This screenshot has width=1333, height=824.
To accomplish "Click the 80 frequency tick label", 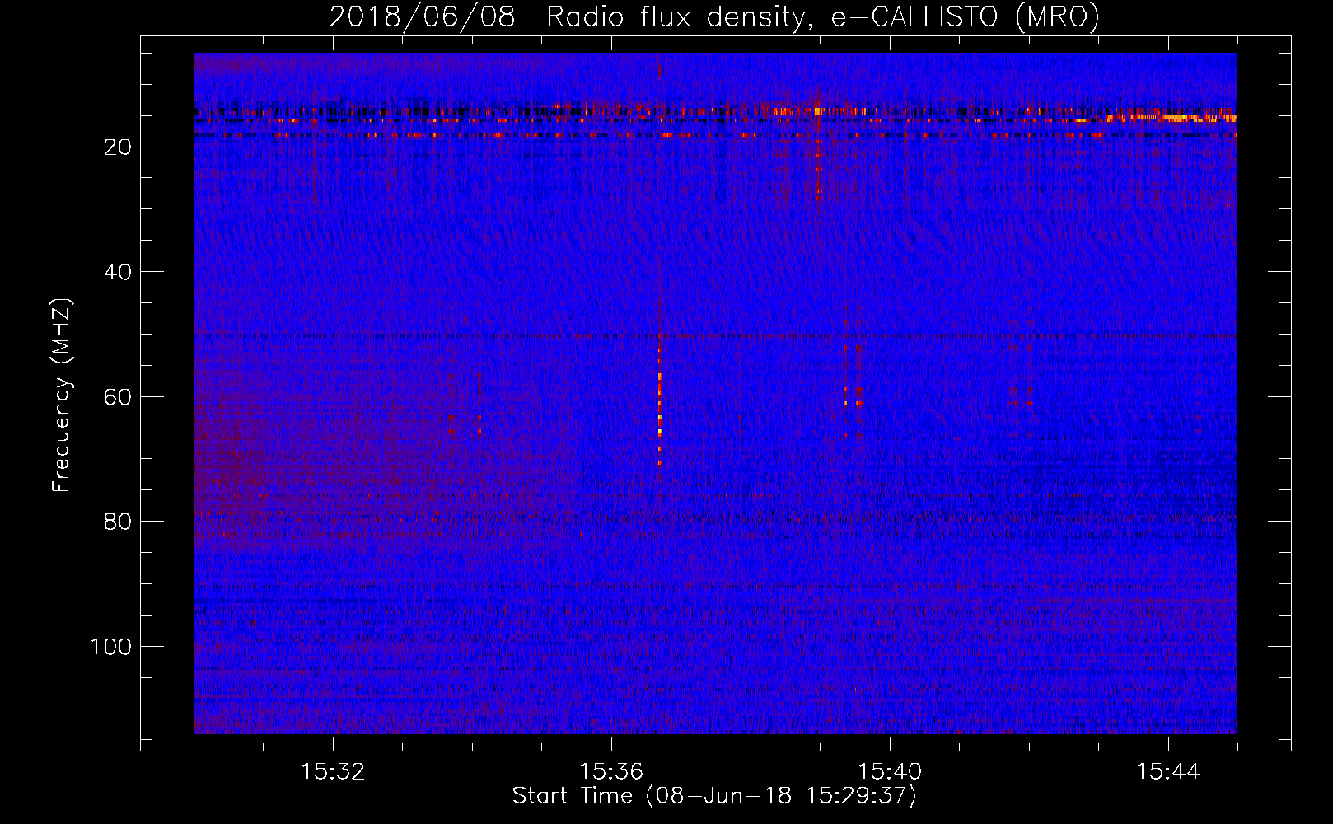I will click(118, 522).
